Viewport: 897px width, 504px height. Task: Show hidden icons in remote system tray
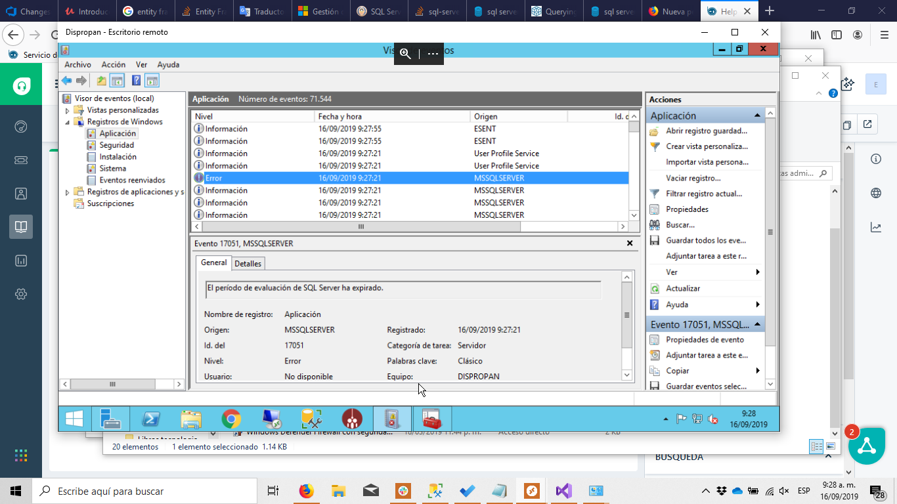[666, 419]
